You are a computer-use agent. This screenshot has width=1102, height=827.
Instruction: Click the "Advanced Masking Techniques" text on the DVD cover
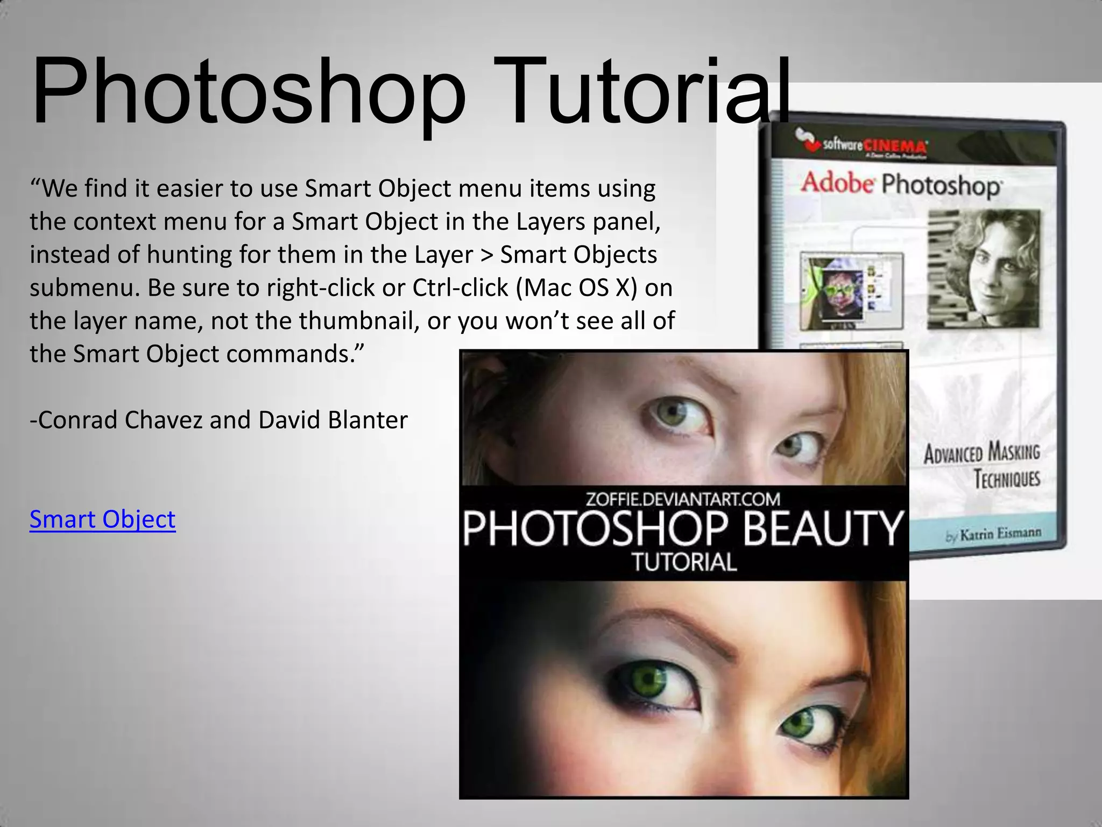coord(982,466)
